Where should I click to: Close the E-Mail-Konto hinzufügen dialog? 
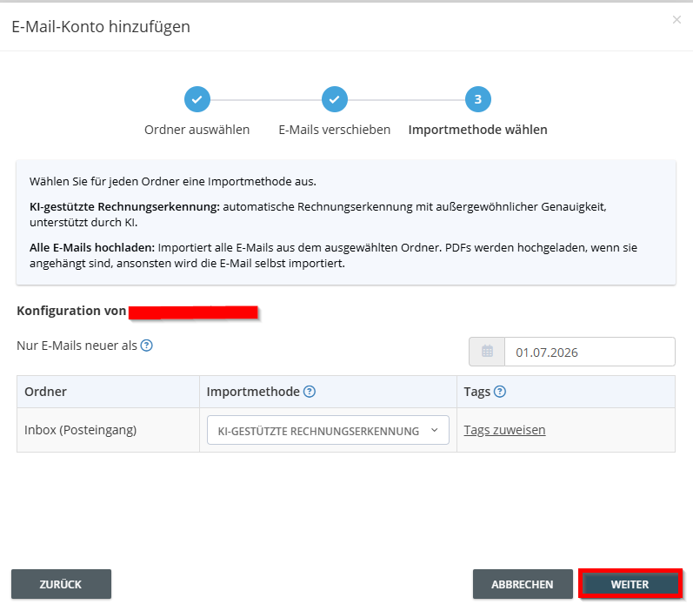coord(676,19)
